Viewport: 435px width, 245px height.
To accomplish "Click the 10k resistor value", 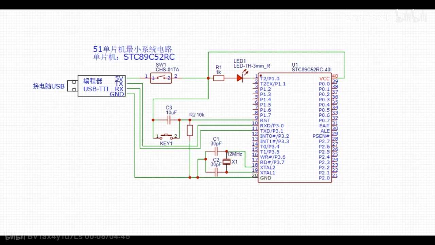I will pos(201,115).
